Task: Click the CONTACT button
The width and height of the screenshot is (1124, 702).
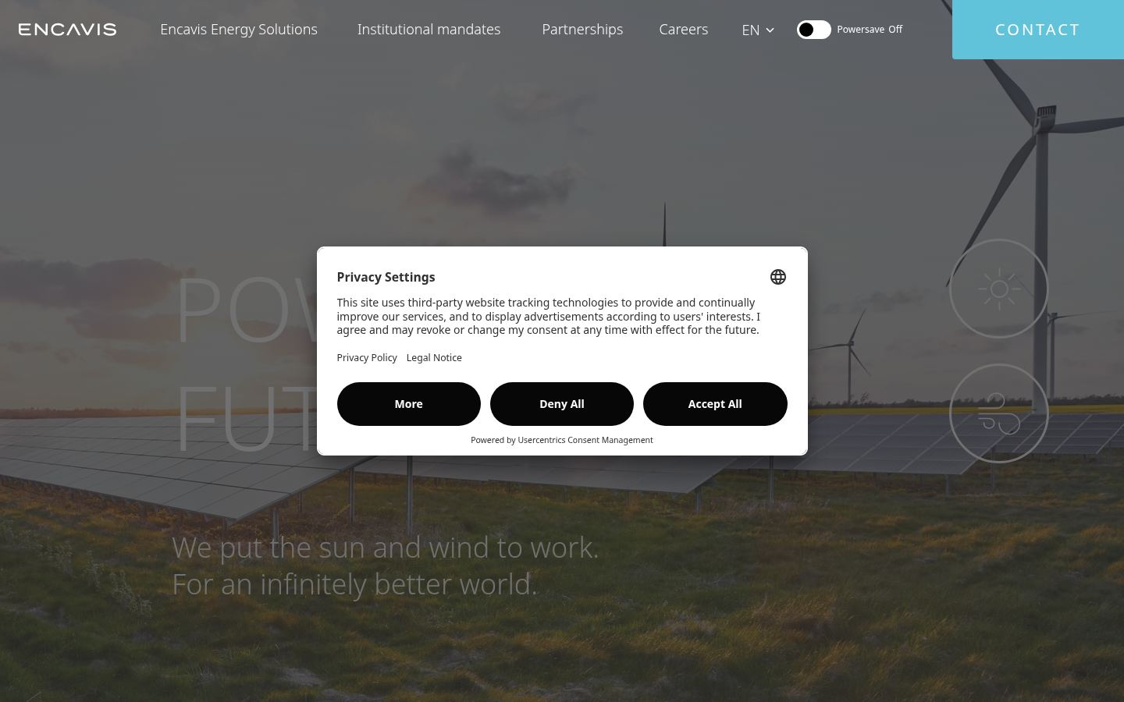Action: coord(1038,30)
